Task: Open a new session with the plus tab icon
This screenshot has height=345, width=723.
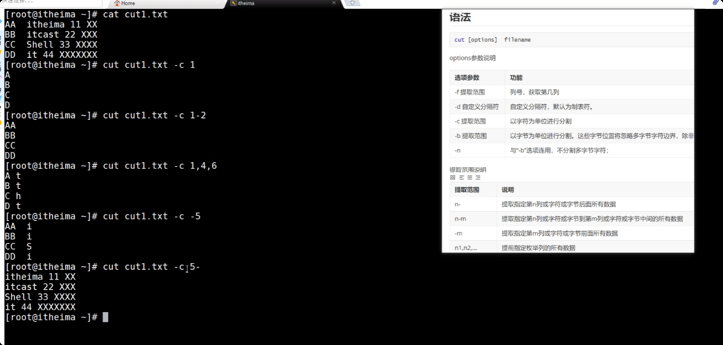Action: [352, 3]
